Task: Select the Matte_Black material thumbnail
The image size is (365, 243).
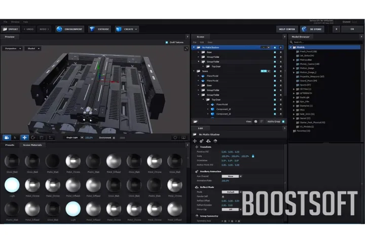Action: 53,161
